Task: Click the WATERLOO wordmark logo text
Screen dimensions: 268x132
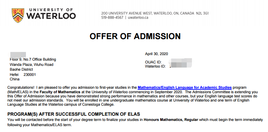Action: (x=51, y=16)
